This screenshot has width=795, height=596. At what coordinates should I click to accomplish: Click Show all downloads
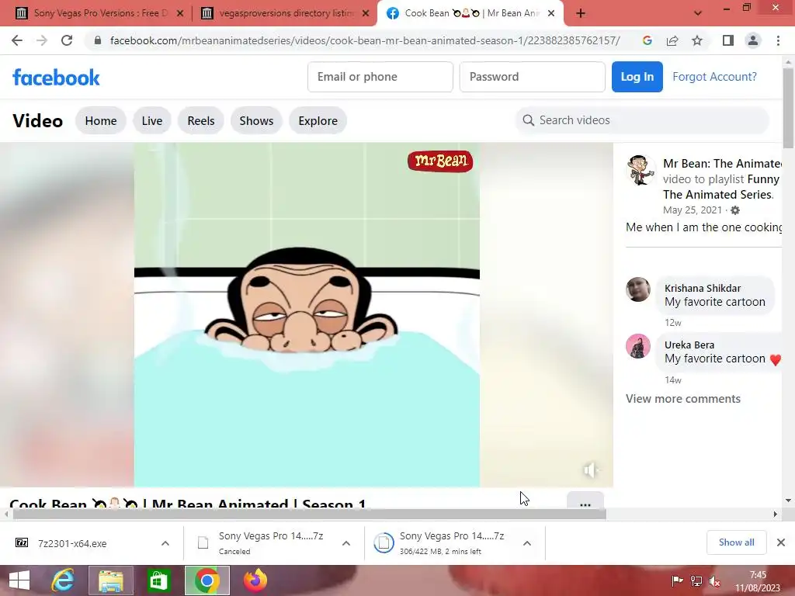[736, 542]
